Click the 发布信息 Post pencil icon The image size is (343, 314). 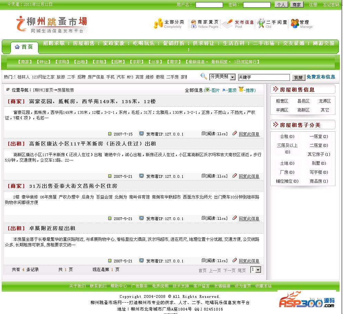[x=228, y=24]
